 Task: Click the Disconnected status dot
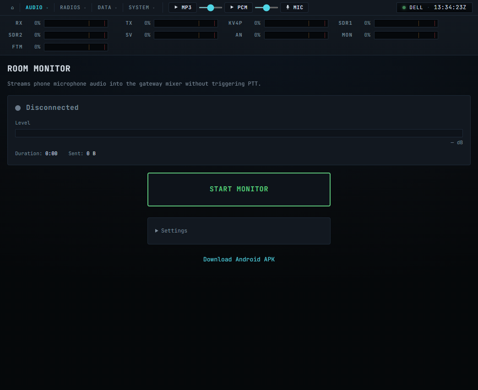coord(18,108)
